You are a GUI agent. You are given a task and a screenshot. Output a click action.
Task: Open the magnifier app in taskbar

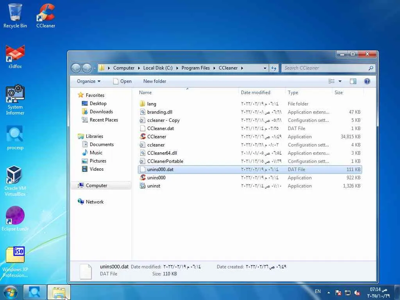point(34,292)
